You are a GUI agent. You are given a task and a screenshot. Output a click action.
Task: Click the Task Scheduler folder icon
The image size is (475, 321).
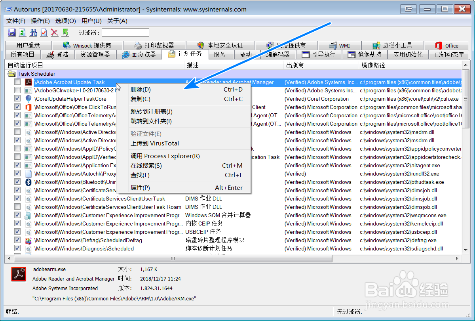[11, 74]
